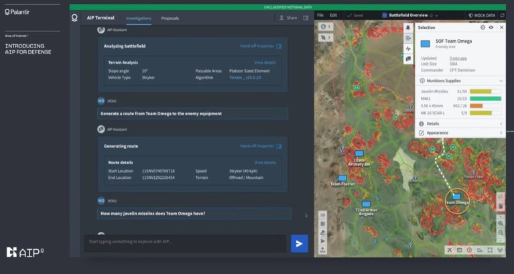Click the send arrow icon on left map toolbar
The height and width of the screenshot is (274, 514).
click(x=322, y=241)
